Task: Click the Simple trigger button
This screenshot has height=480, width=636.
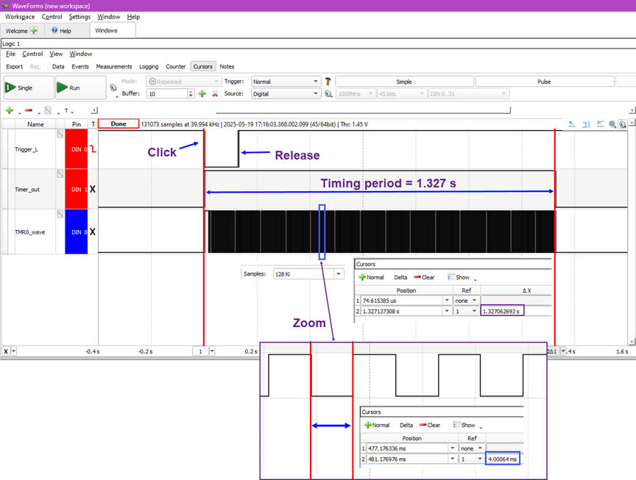Action: 404,82
